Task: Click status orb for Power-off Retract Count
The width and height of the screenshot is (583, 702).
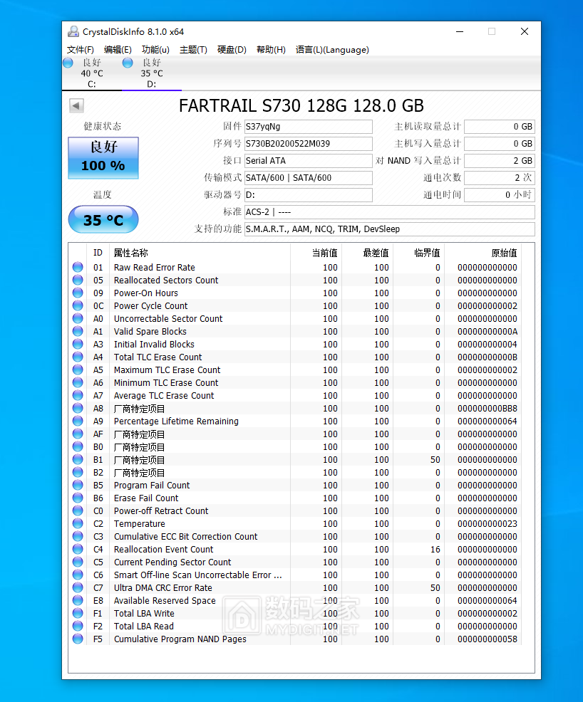Action: [x=78, y=510]
